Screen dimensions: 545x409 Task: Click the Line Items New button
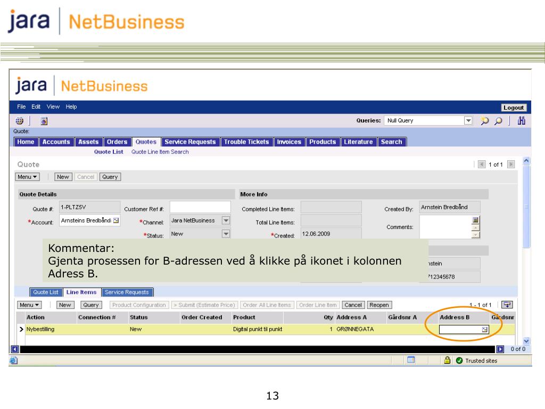(65, 305)
